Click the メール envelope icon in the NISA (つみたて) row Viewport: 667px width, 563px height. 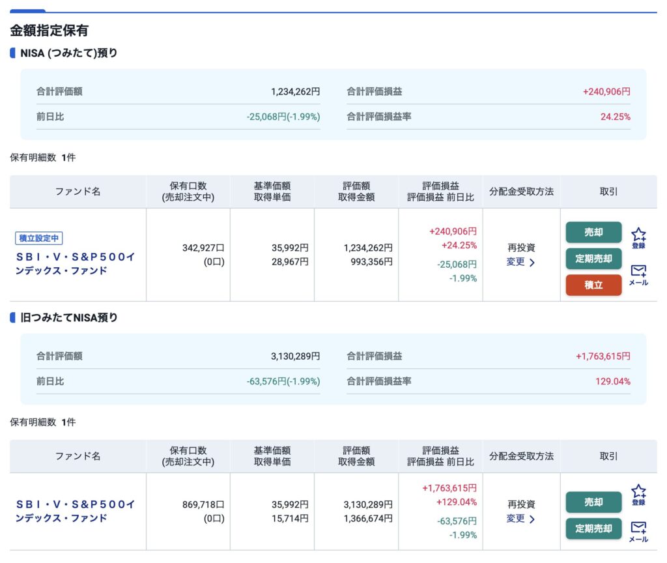tap(638, 274)
